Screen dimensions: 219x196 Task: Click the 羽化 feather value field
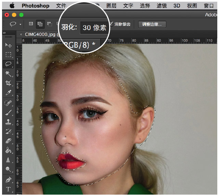pyautogui.click(x=94, y=28)
